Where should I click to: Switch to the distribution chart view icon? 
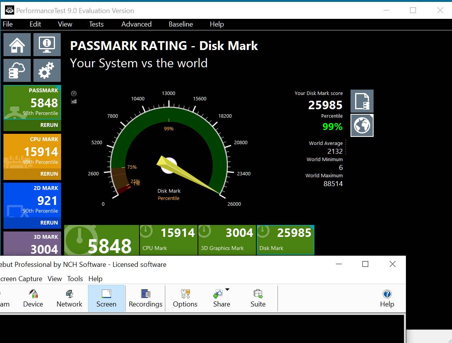pyautogui.click(x=74, y=102)
